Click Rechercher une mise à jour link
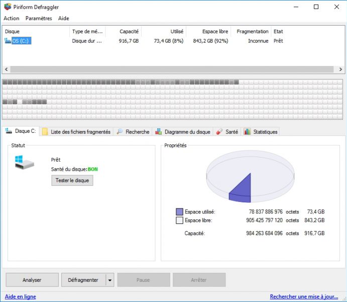 coord(304,296)
